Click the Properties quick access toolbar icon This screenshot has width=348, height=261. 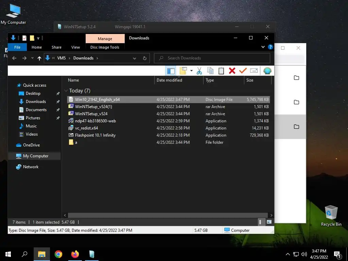pos(24,38)
